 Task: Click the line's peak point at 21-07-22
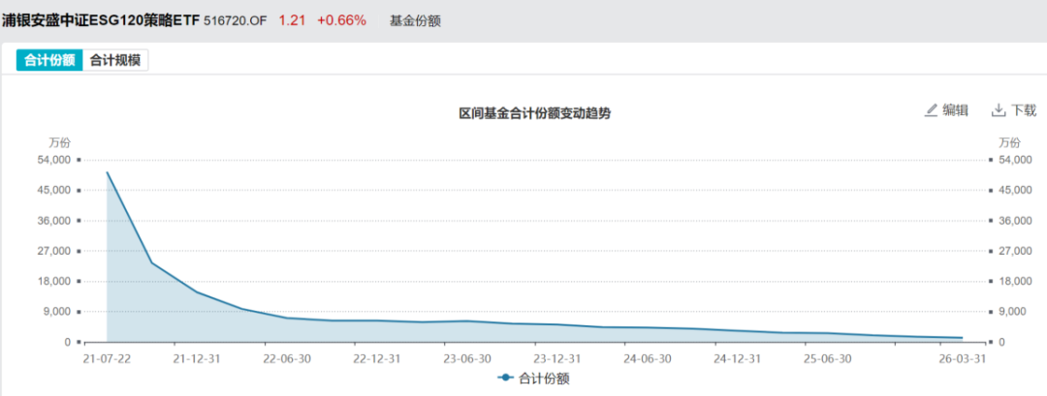point(107,172)
